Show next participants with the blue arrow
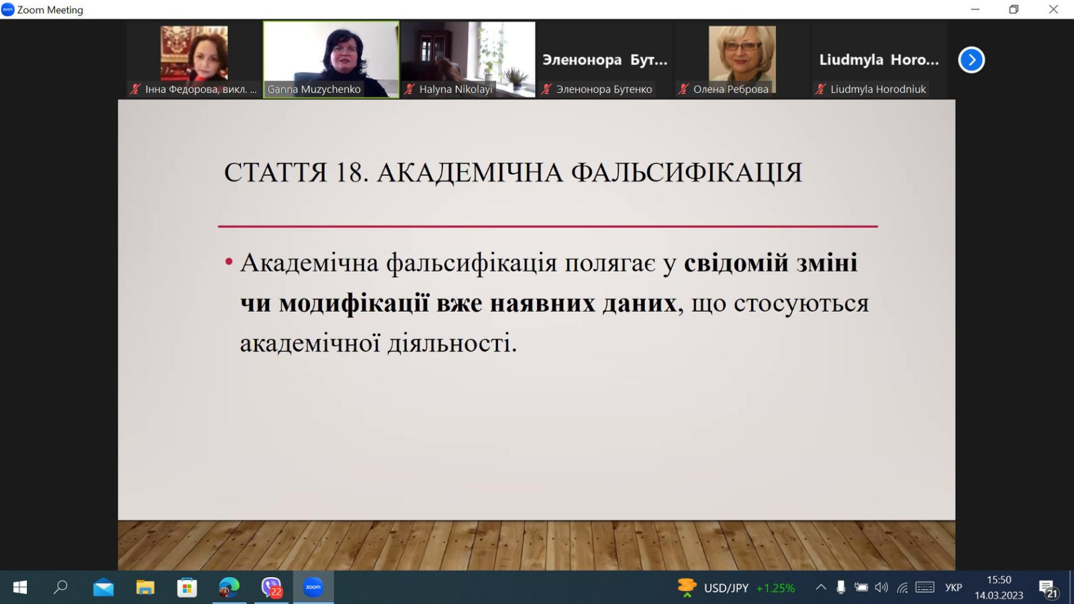1074x604 pixels. coord(971,60)
